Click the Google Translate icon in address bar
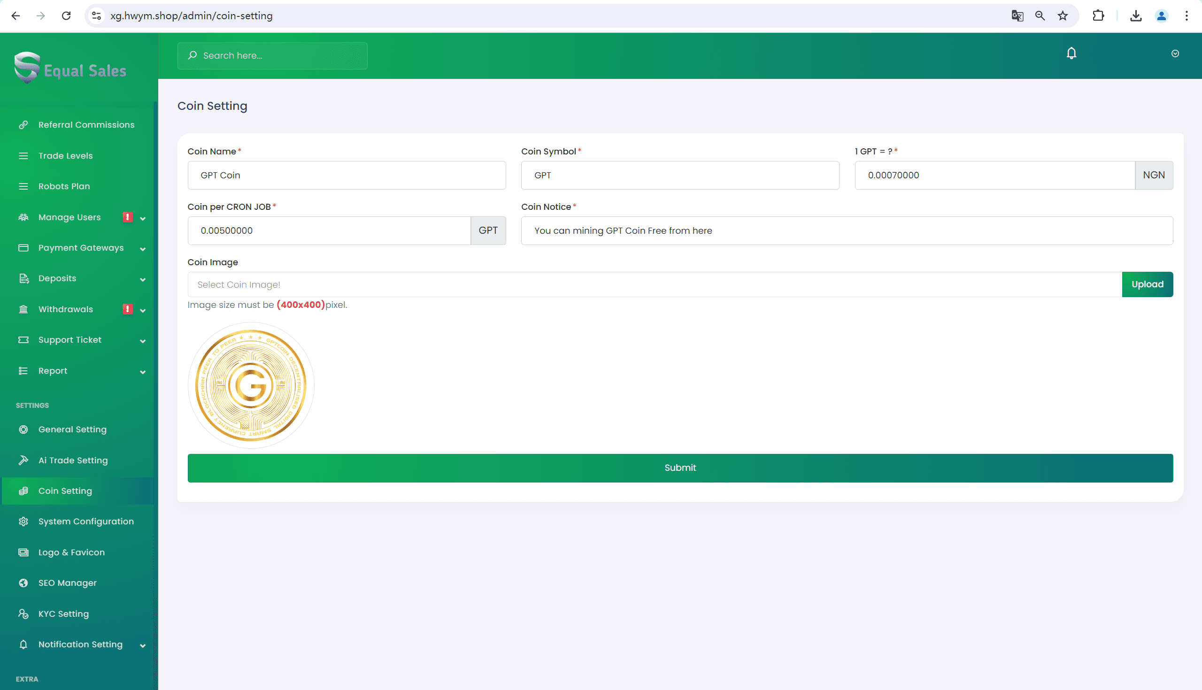 coord(1017,15)
